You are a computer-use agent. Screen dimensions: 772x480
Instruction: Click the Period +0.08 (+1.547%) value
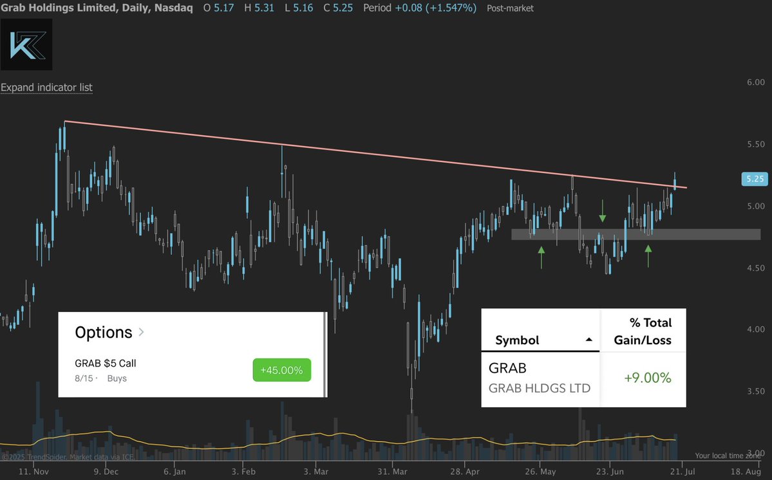(x=419, y=8)
